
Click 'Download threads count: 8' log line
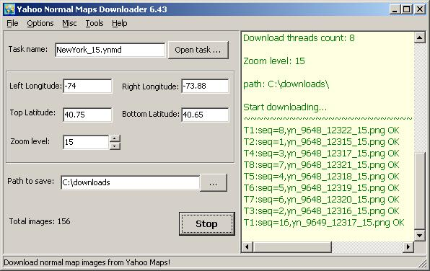299,37
